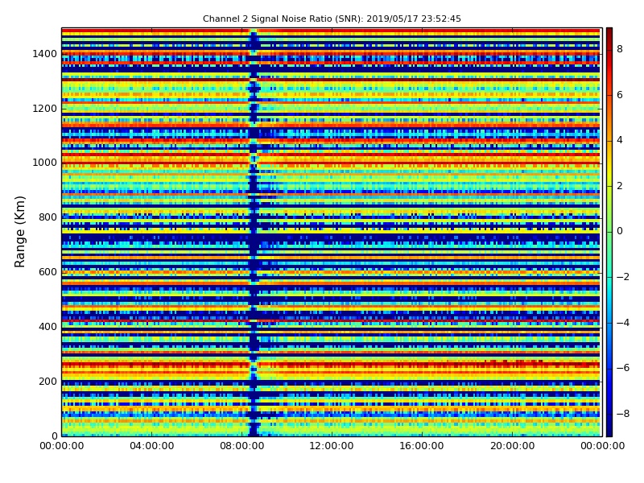Click the colorbar label −2
This screenshot has height=483, width=644.
623,277
